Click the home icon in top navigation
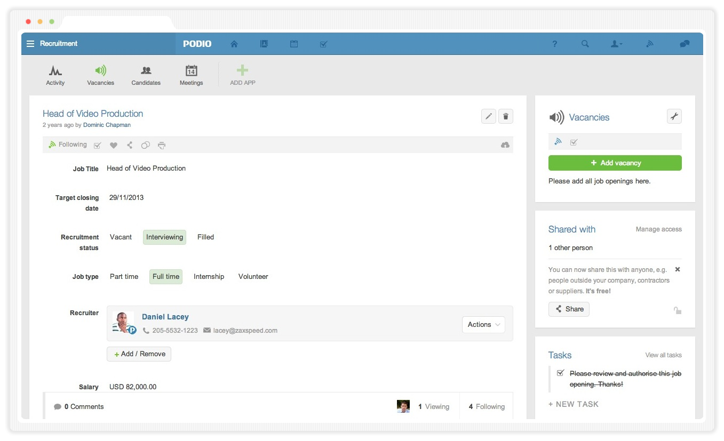 (x=234, y=44)
